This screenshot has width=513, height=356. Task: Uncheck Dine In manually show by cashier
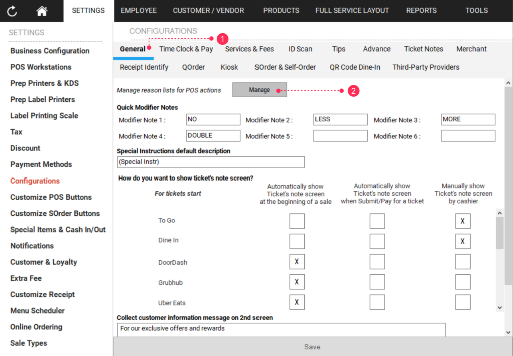pos(463,241)
